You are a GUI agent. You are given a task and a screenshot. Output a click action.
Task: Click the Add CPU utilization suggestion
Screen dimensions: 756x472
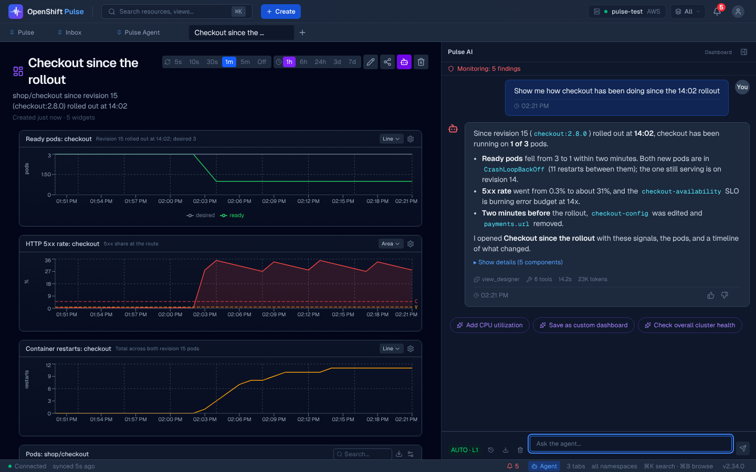489,325
